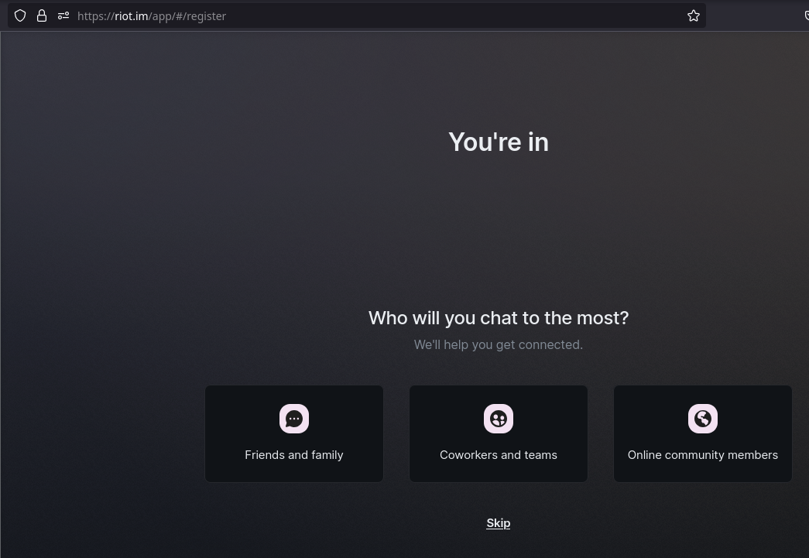809x558 pixels.
Task: Bookmark this page with the star icon
Action: tap(694, 15)
